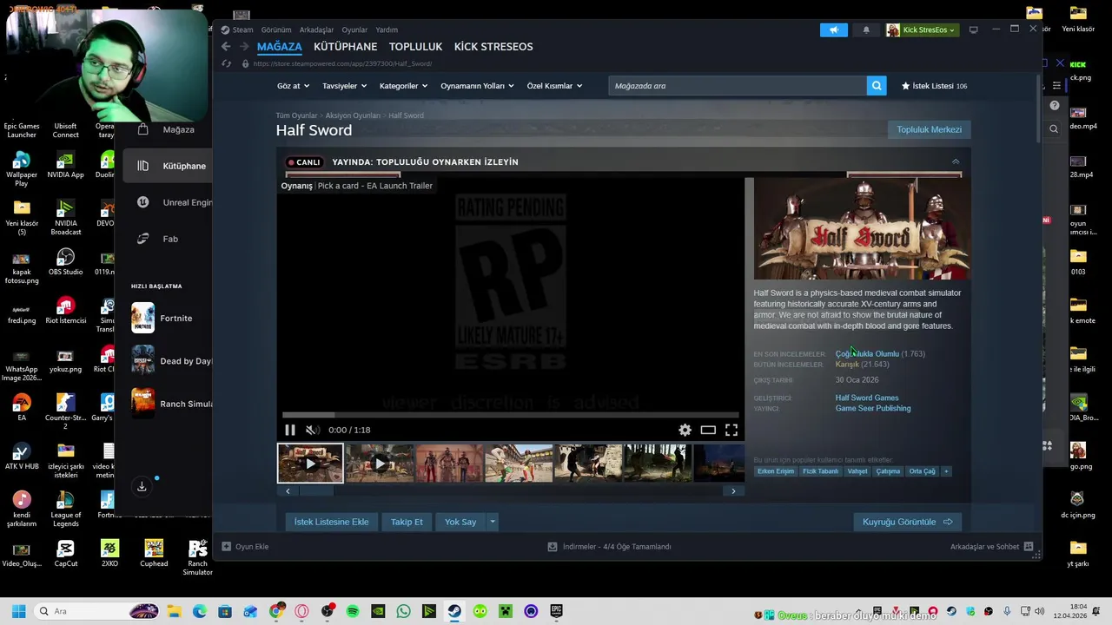1112x625 pixels.
Task: Click the Steam announcements megaphone icon
Action: point(833,30)
